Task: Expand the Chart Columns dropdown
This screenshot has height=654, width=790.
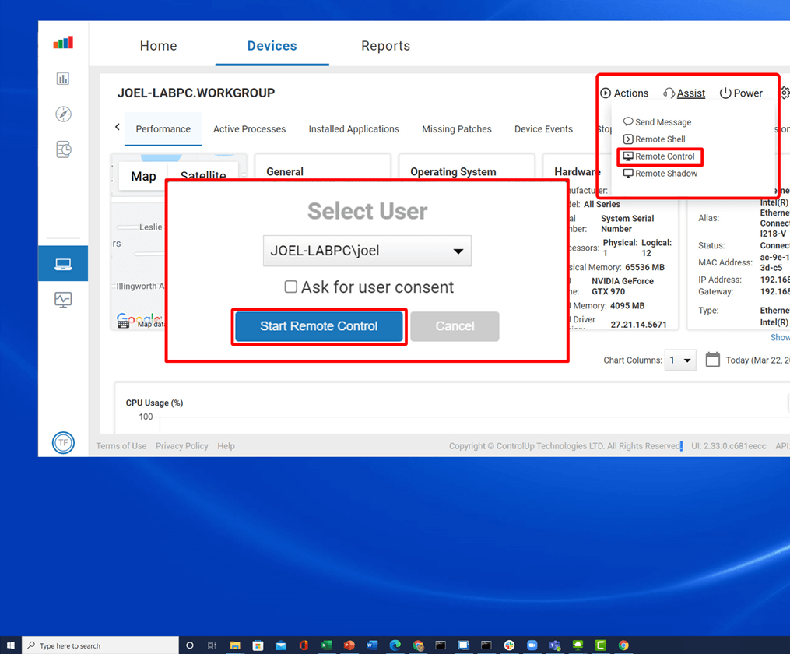Action: click(680, 360)
